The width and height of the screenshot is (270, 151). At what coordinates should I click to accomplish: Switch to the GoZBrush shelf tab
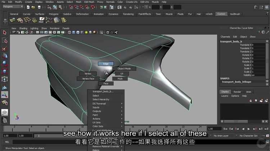[x=235, y=14]
